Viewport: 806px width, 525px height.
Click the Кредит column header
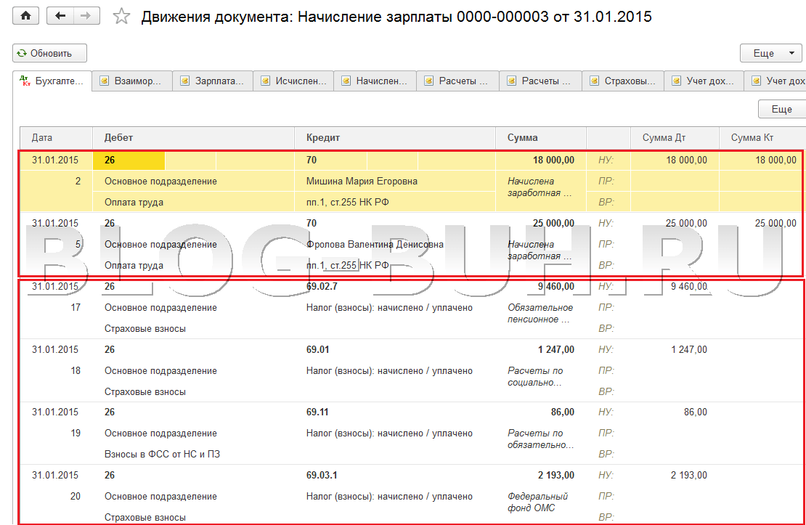[x=395, y=137]
